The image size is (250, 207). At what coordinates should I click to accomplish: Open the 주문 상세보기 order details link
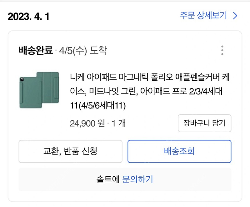coord(202,15)
